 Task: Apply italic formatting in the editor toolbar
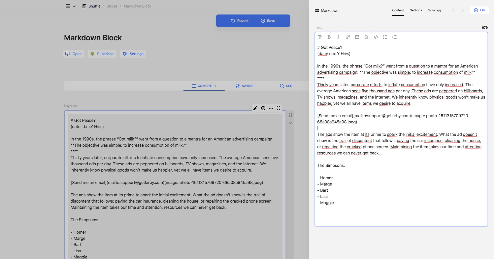click(338, 37)
